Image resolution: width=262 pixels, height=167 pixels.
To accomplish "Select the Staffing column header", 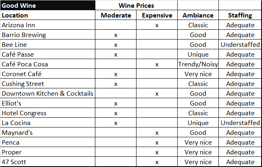I will click(x=240, y=15).
